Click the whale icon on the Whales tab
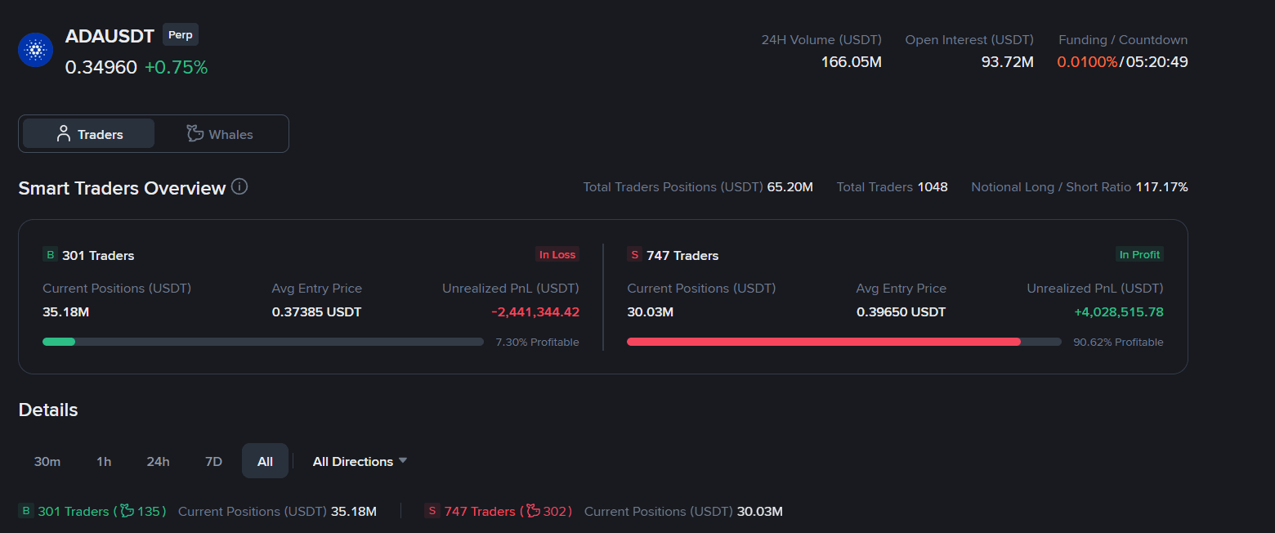 pyautogui.click(x=195, y=134)
